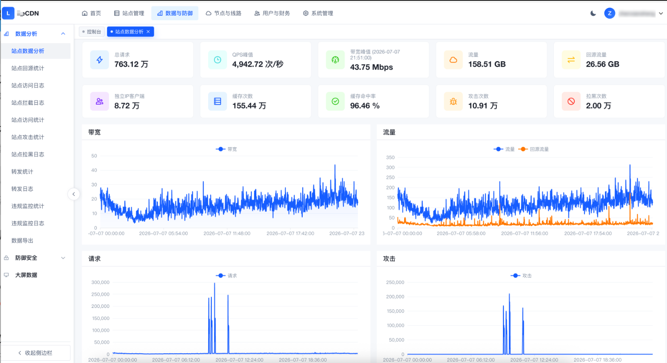This screenshot has width=667, height=363.
Task: Click 收起侧边栏 button
Action: [35, 353]
